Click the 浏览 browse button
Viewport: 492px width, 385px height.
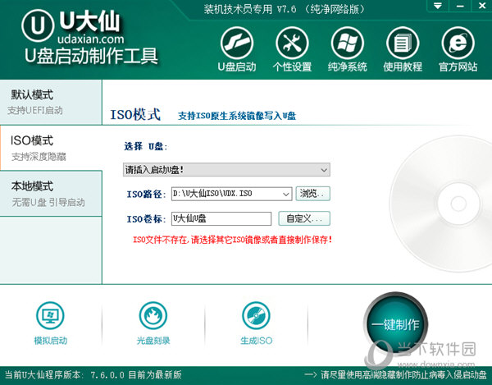(313, 194)
